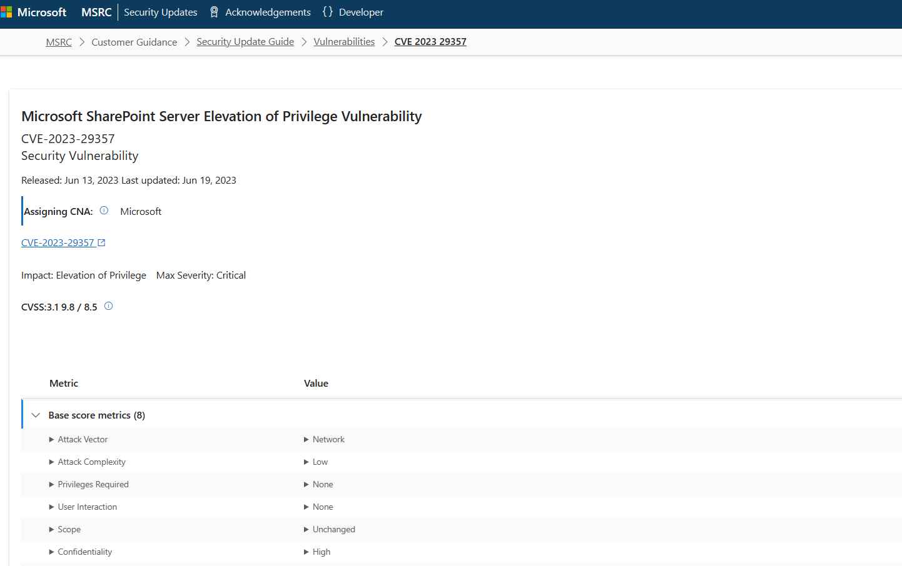Screen dimensions: 902x566
Task: Click the Acknowledgements ribbon icon
Action: (x=214, y=12)
